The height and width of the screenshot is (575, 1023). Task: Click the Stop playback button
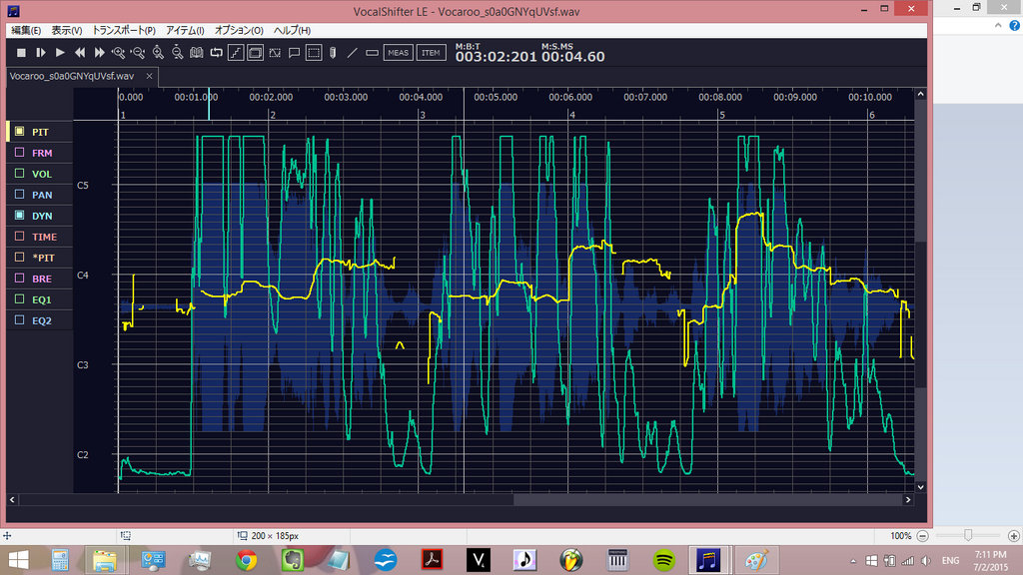click(x=21, y=52)
